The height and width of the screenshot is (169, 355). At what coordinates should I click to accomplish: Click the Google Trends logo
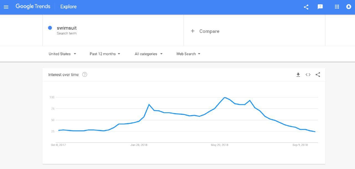(x=33, y=6)
